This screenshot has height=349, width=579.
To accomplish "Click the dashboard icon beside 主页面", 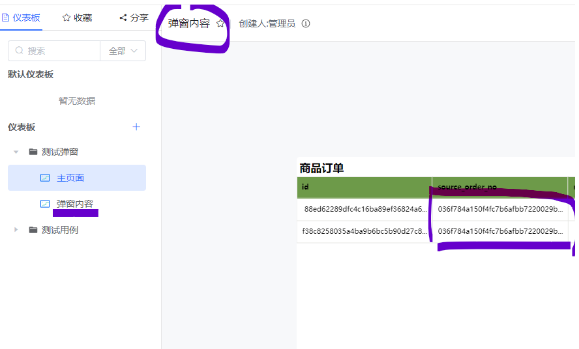I will pos(45,178).
